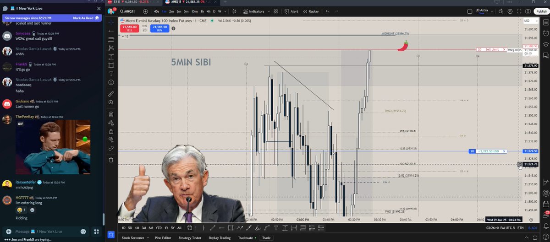Select the YTD date range

(x=159, y=228)
